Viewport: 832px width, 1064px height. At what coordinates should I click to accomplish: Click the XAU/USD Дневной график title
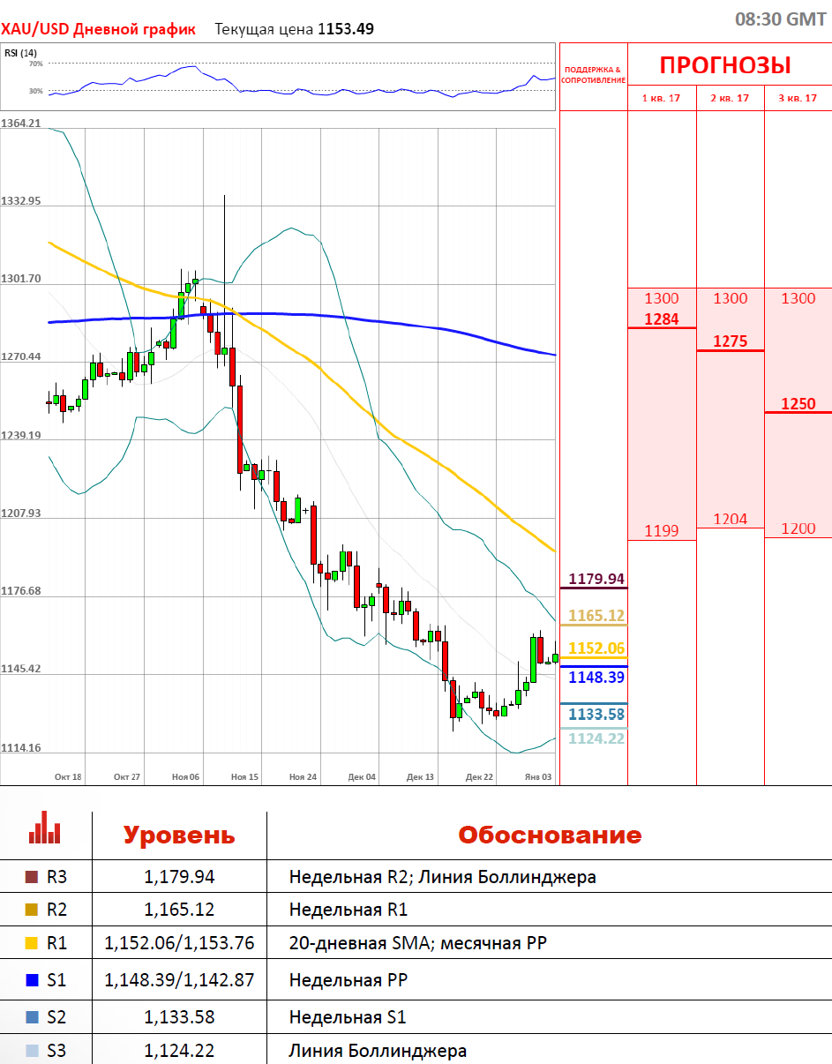tap(98, 29)
